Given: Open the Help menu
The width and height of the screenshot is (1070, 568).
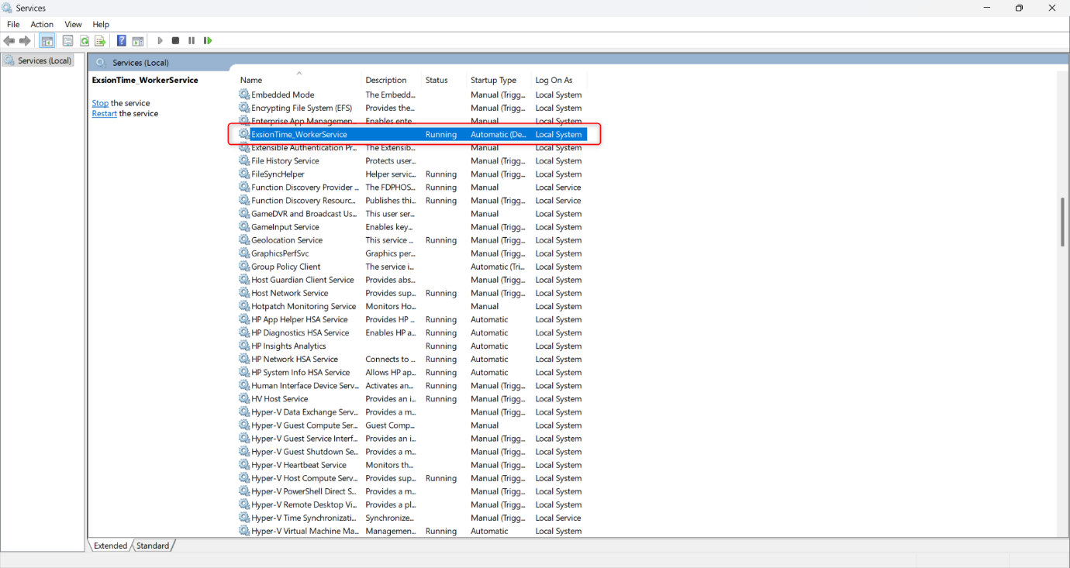Looking at the screenshot, I should pos(101,24).
